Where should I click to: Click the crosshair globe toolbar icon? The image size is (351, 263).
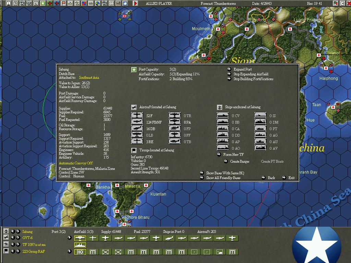coord(104,3)
